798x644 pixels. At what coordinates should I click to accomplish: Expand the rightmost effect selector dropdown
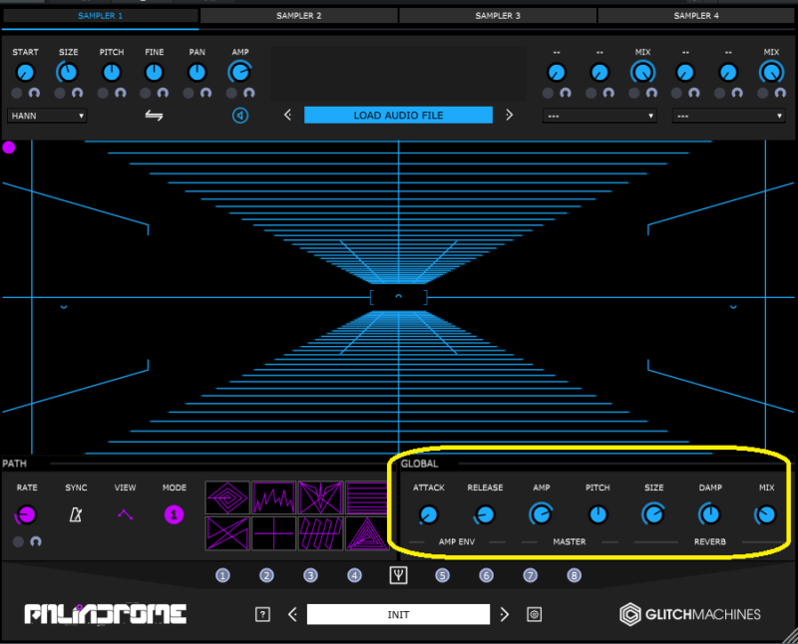(x=728, y=116)
